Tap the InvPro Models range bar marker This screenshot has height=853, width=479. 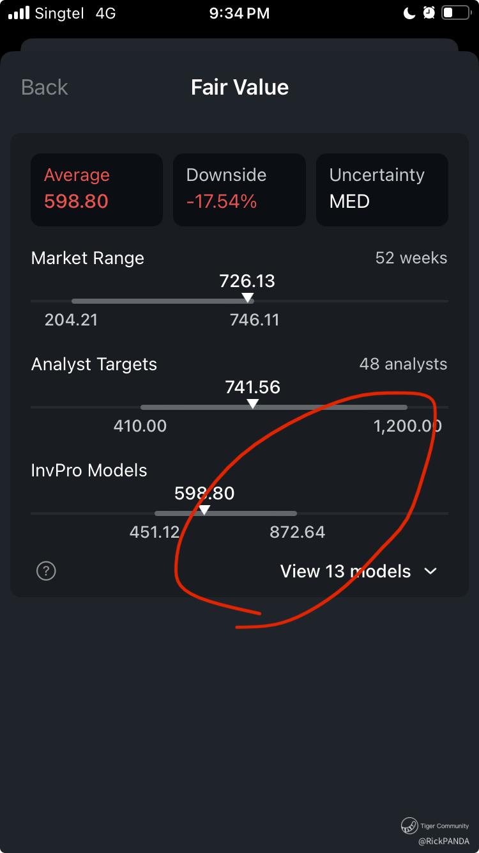click(204, 510)
